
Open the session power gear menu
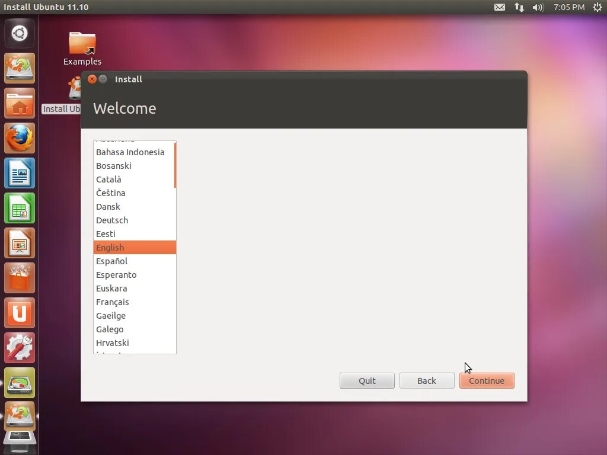pyautogui.click(x=598, y=7)
